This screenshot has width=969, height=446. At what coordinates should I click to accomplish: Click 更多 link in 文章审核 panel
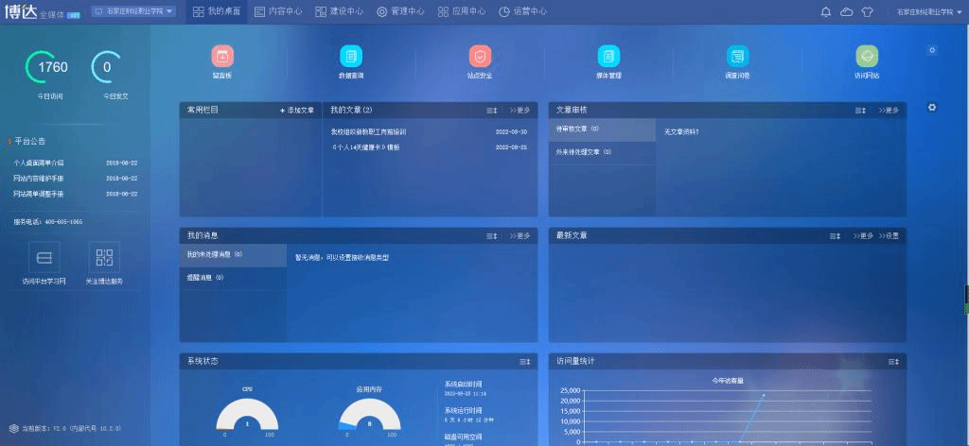pyautogui.click(x=889, y=111)
